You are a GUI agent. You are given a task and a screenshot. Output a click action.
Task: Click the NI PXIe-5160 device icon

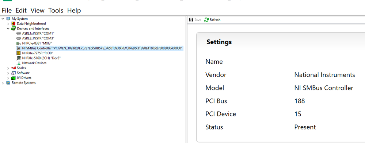(x=19, y=58)
